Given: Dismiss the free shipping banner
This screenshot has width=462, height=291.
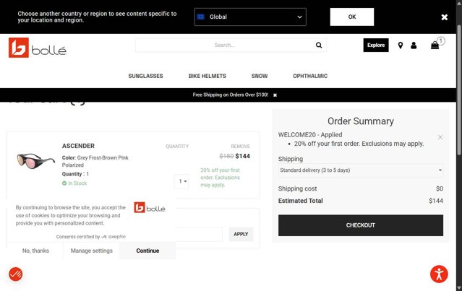Looking at the screenshot, I should [x=275, y=95].
